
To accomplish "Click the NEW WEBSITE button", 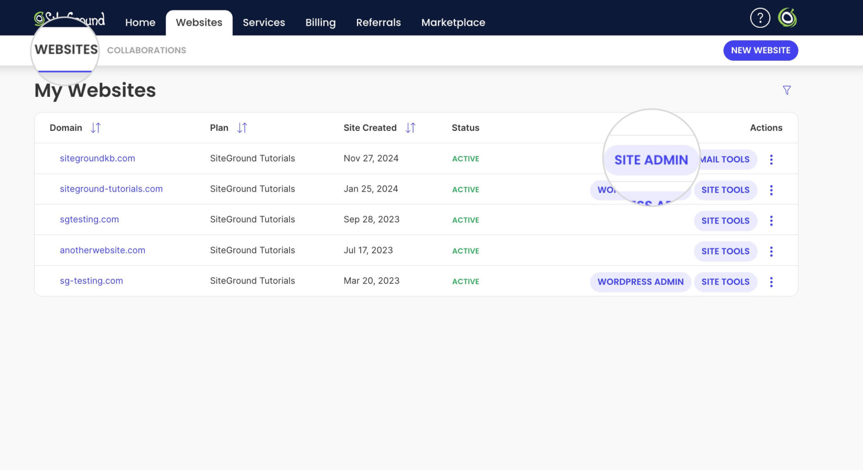I will click(760, 50).
